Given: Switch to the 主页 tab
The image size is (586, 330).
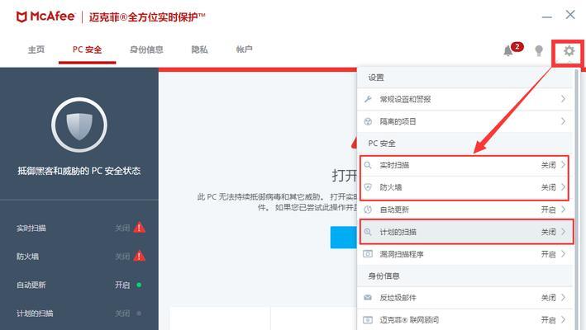Looking at the screenshot, I should pyautogui.click(x=36, y=49).
